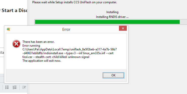Click the "There has been an error." line

tap(38, 42)
